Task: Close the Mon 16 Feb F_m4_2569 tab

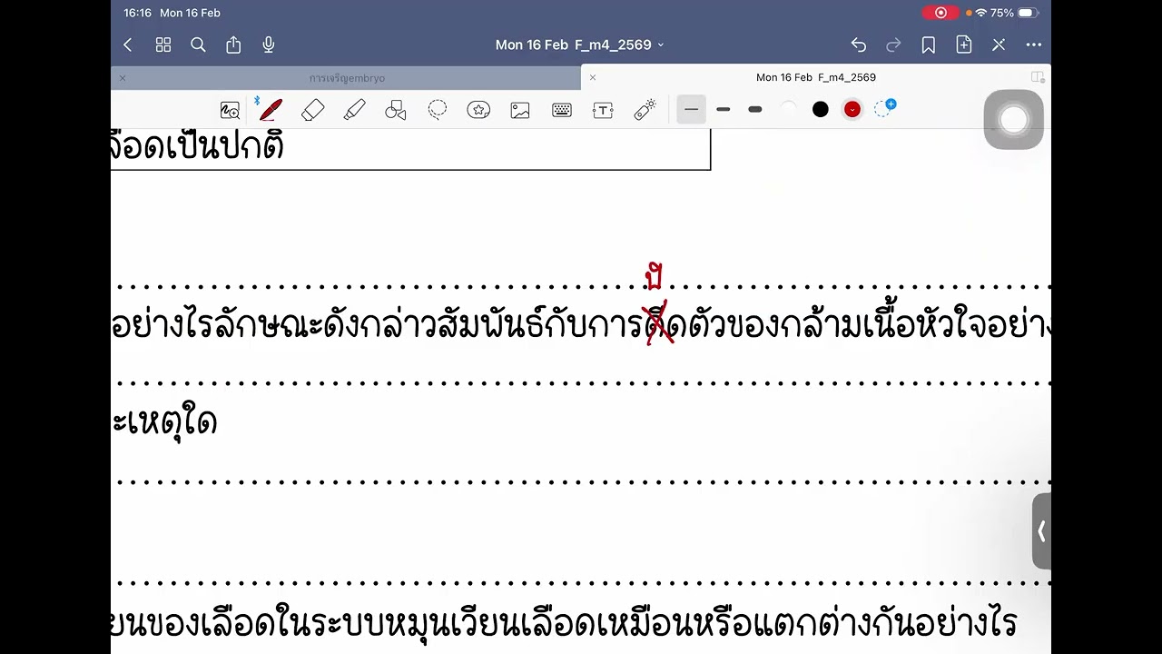Action: coord(593,77)
